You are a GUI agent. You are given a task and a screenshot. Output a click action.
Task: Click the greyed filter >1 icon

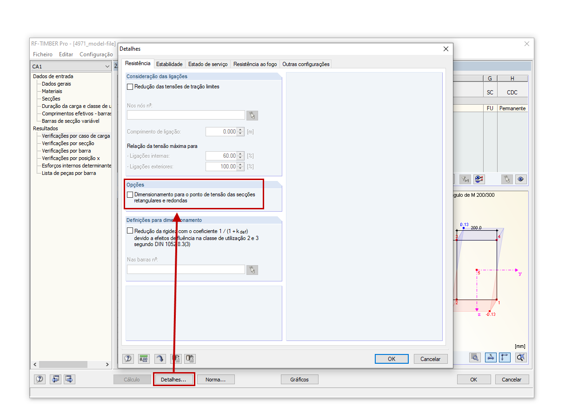[465, 179]
